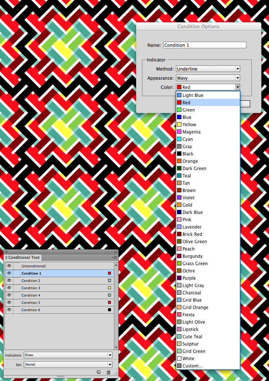The height and width of the screenshot is (381, 269).
Task: Apply Condition 3 using its checkbox
Action: tap(16, 288)
